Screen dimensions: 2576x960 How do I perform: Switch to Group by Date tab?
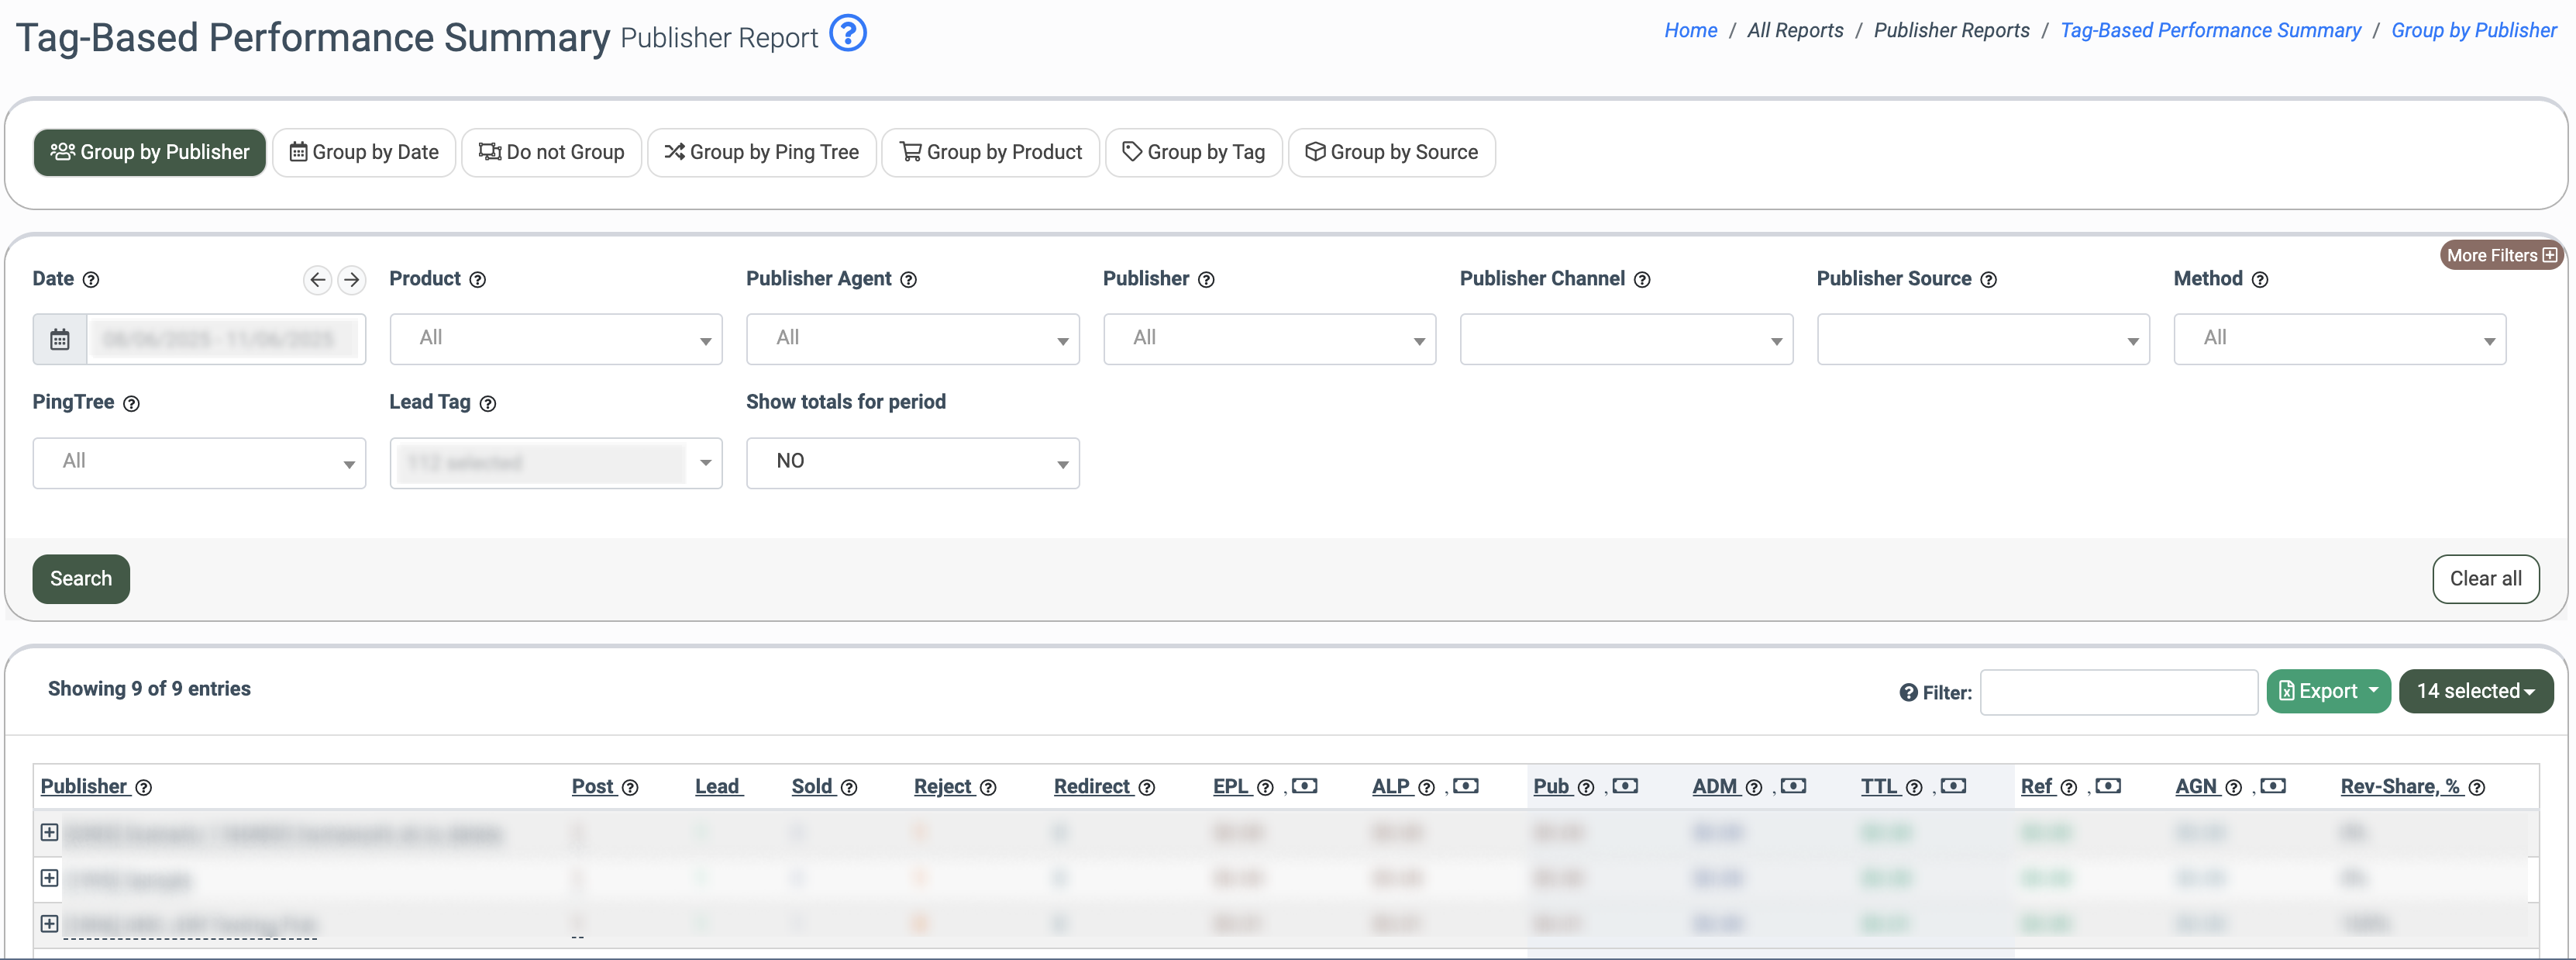tap(364, 152)
